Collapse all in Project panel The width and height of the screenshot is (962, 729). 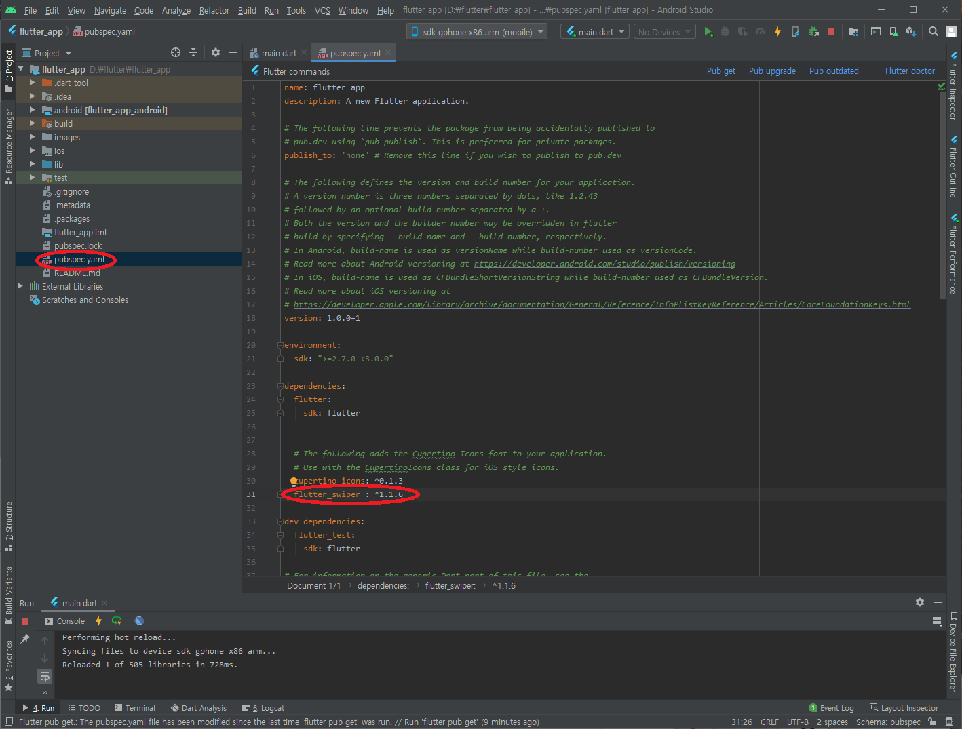coord(193,52)
